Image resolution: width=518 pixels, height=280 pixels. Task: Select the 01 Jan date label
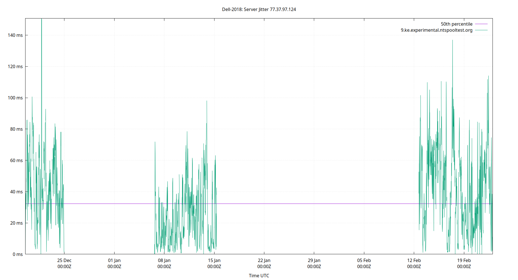(x=114, y=260)
